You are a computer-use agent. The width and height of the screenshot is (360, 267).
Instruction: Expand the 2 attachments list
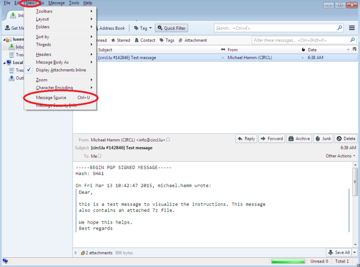pos(76,253)
